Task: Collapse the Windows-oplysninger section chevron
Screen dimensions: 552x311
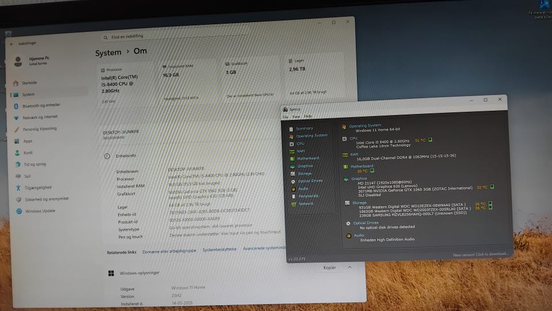Action: [x=350, y=267]
